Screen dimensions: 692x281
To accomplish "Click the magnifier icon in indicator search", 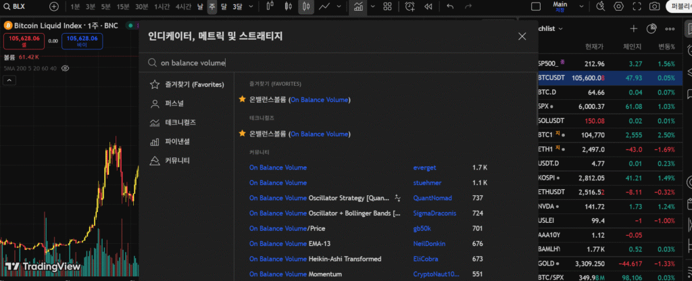I will coord(152,63).
